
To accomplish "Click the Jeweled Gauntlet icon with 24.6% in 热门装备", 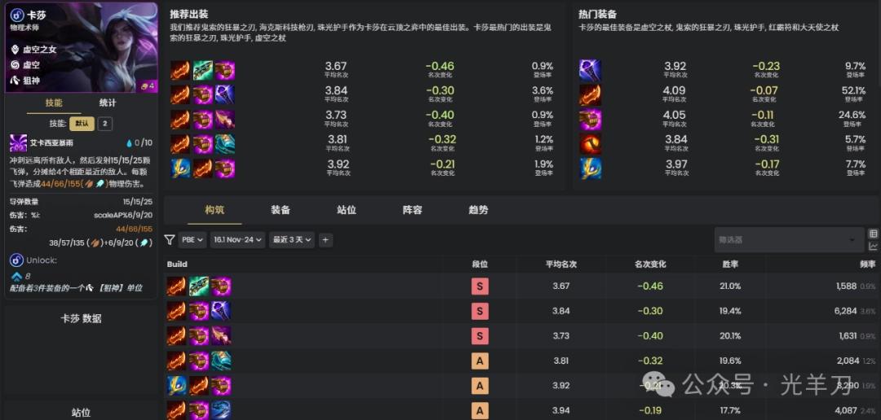I will coord(590,120).
